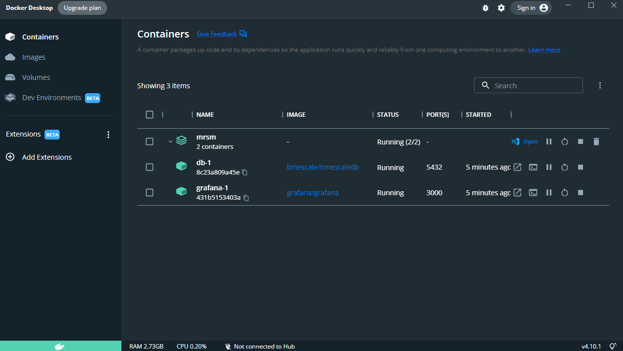Open grafana-1 in the browser
This screenshot has width=623, height=351.
517,192
